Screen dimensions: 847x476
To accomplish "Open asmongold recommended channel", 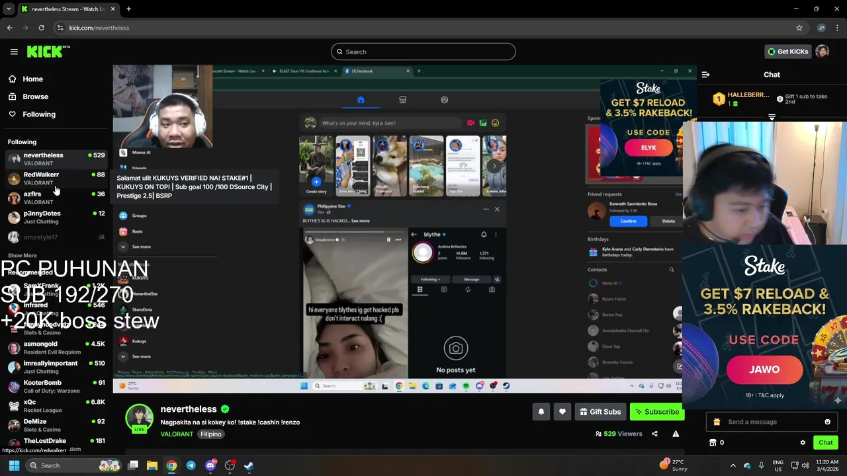I will pos(56,348).
